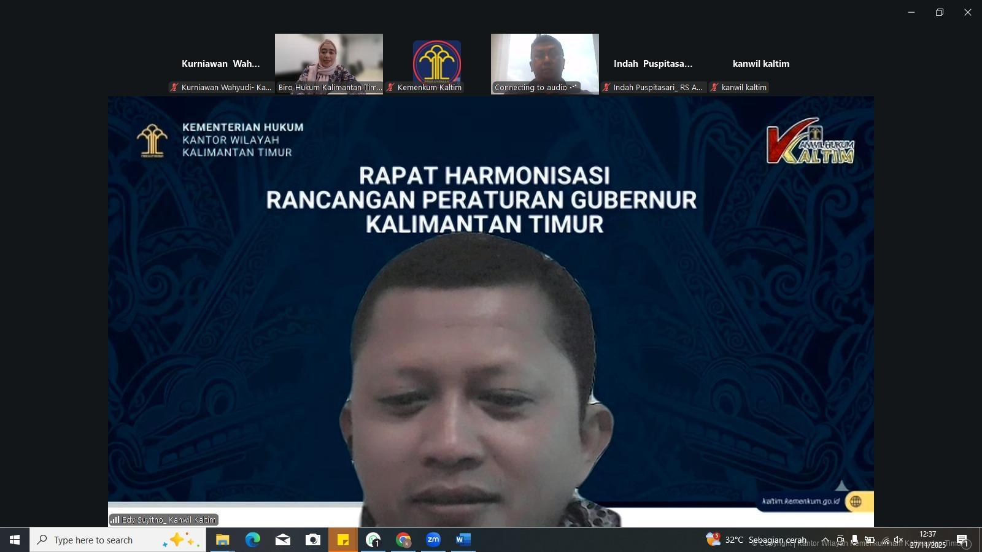982x552 pixels.
Task: Toggle the mute icon next to kanwil kaltim
Action: pos(713,87)
